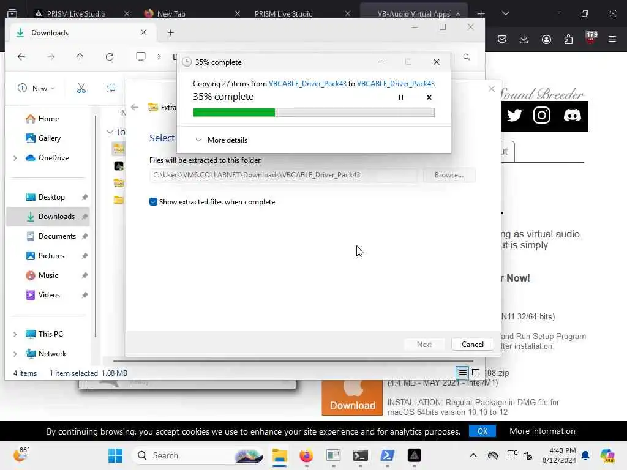Viewport: 627px width, 470px height.
Task: Open VB-Audio Twitter link
Action: 514,116
